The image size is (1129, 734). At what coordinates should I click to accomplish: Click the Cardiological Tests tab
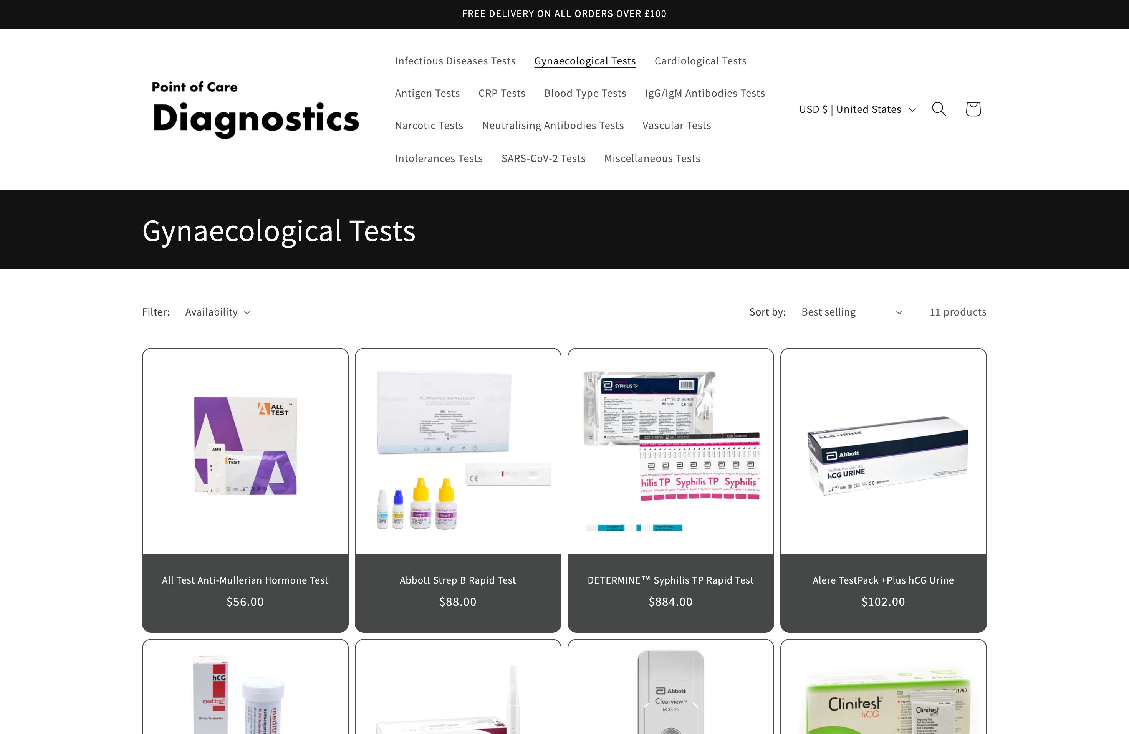[700, 60]
